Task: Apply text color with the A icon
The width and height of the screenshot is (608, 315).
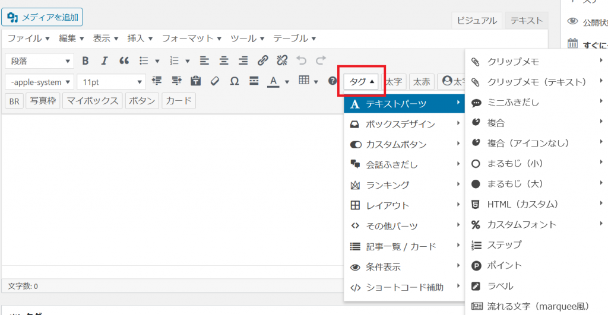Action: (273, 81)
